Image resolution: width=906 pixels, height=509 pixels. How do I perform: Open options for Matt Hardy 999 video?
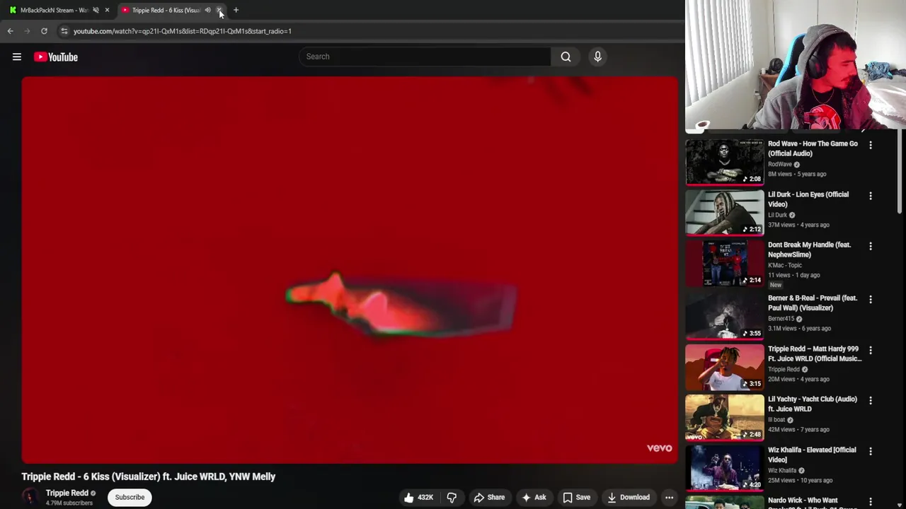(x=871, y=350)
